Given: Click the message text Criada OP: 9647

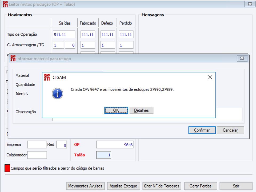Looking at the screenshot, I should [122, 89].
